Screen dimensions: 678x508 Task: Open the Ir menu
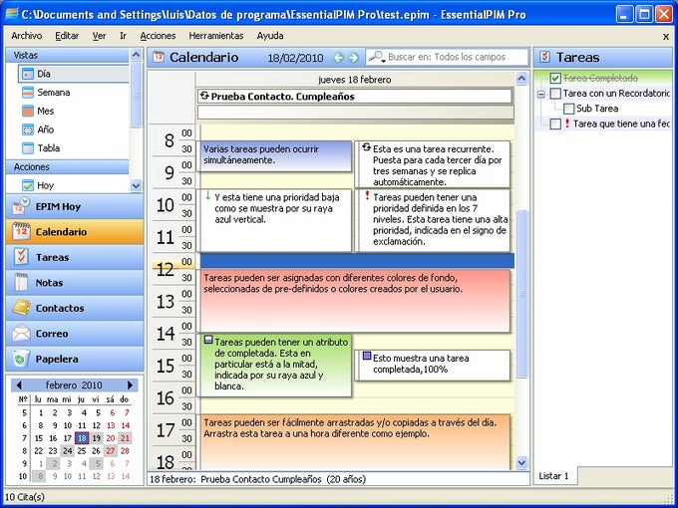click(x=124, y=36)
